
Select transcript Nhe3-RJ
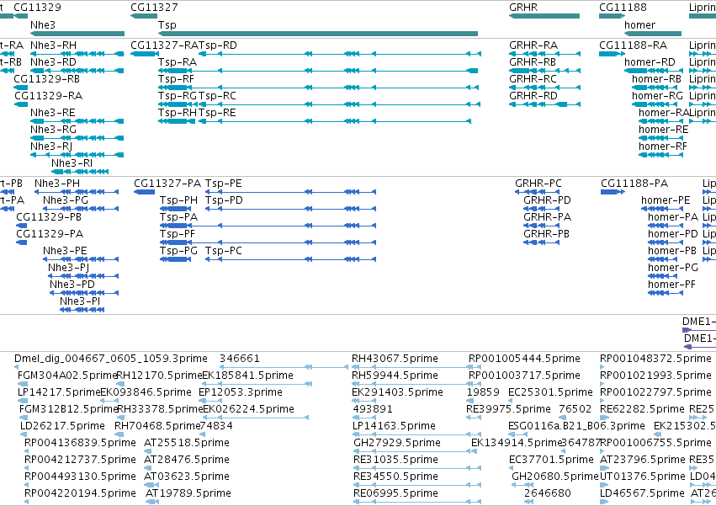click(x=77, y=156)
